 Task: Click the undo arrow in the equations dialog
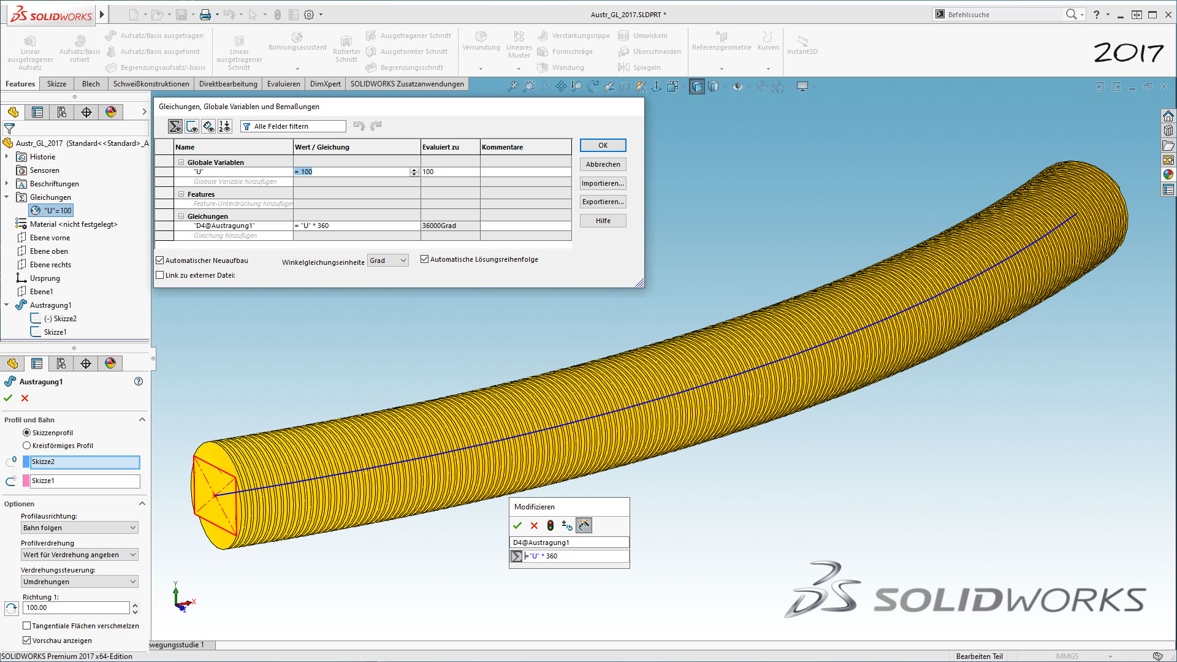(359, 126)
